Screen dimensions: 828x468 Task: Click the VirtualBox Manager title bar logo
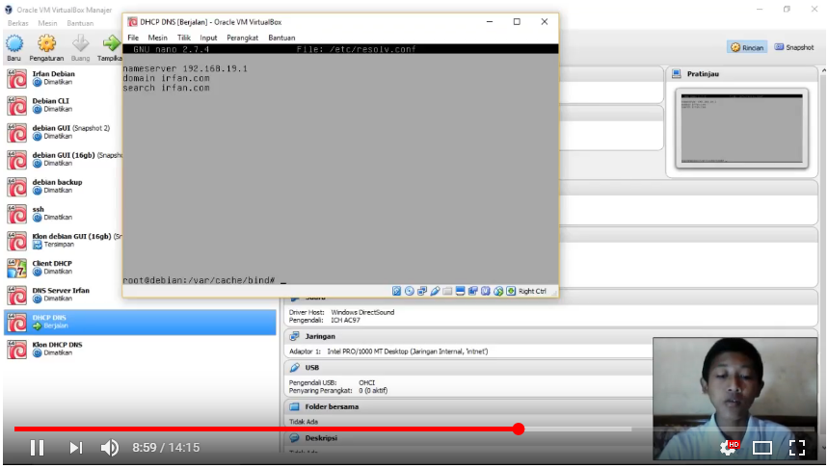point(9,10)
